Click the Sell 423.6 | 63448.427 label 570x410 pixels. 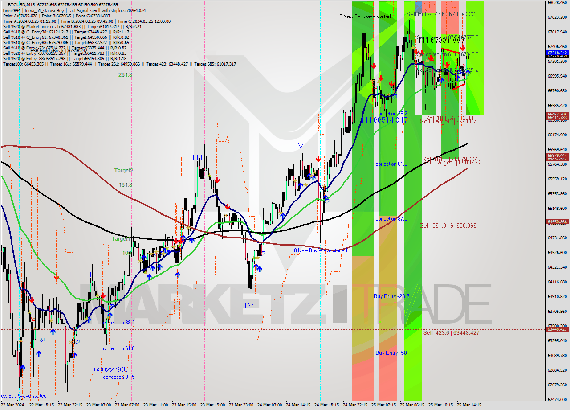pos(452,333)
